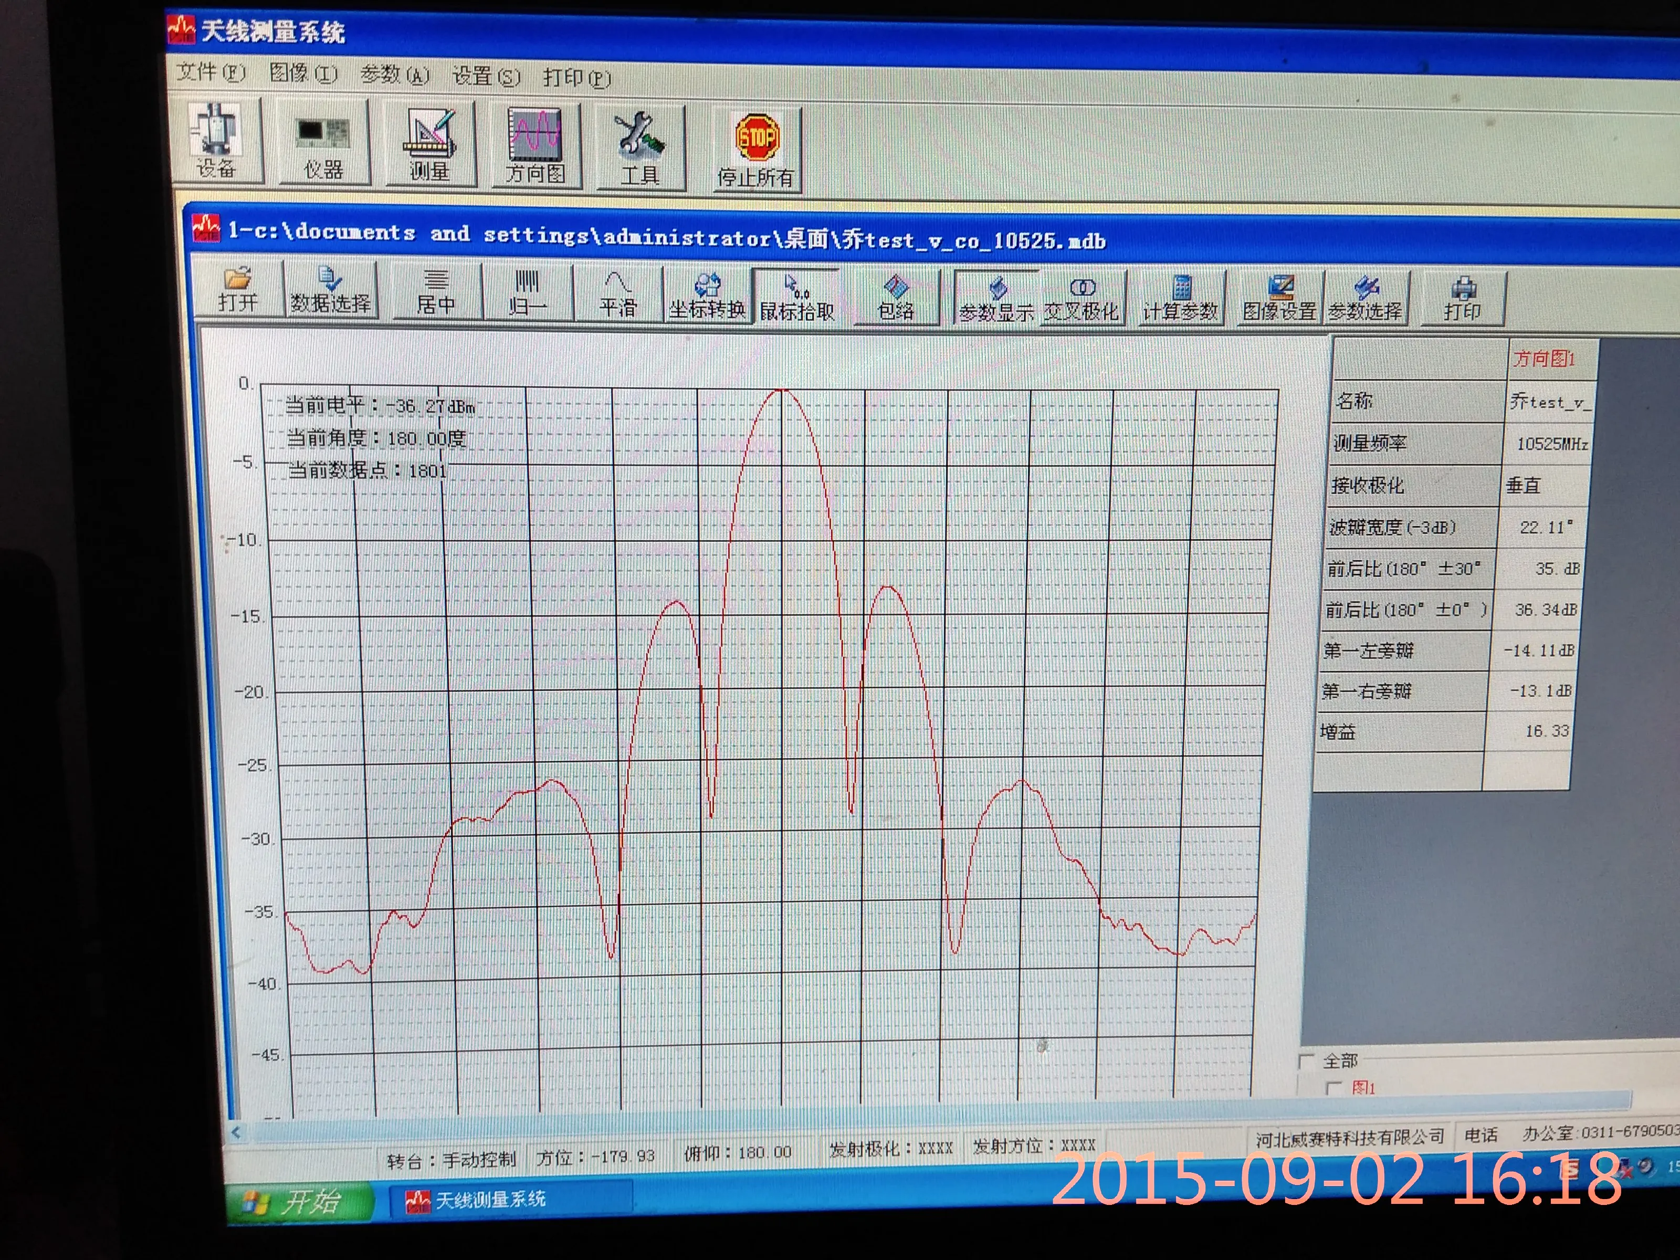This screenshot has width=1680, height=1260.
Task: Check the 全部 (All) checkbox
Action: pos(1306,1061)
